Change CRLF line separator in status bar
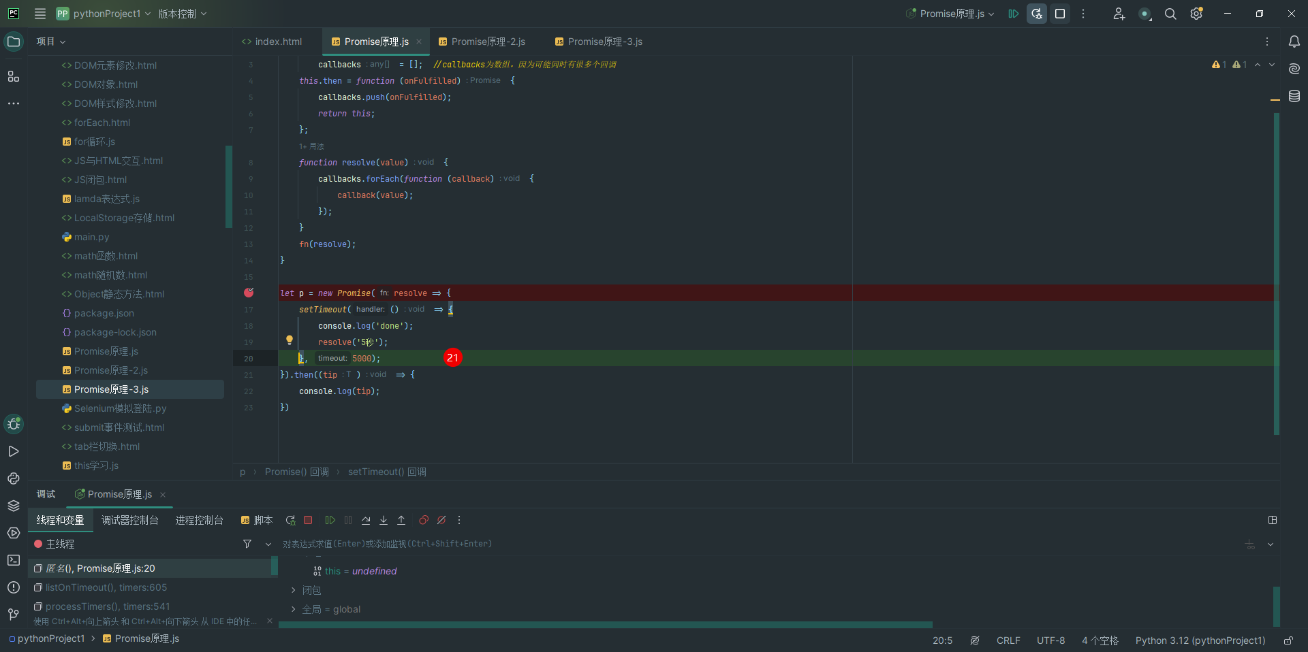This screenshot has height=652, width=1308. point(1008,640)
